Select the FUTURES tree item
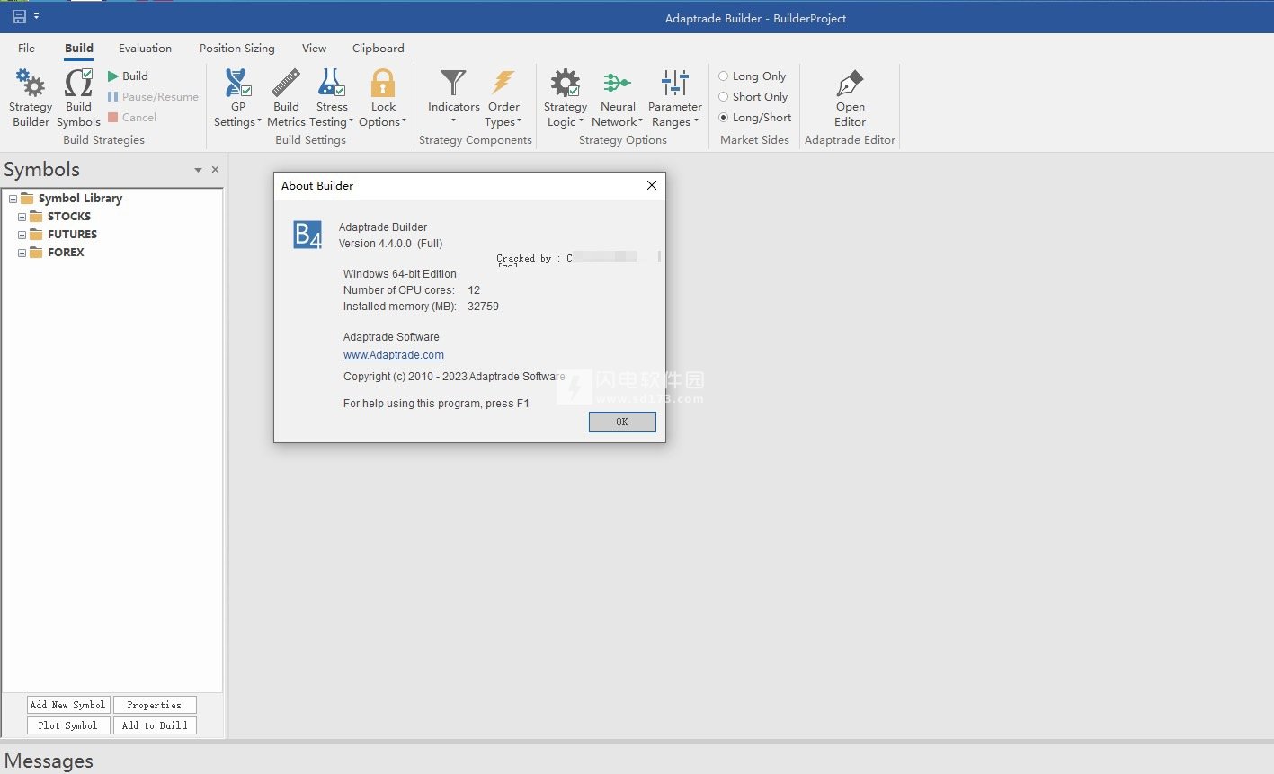 72,235
